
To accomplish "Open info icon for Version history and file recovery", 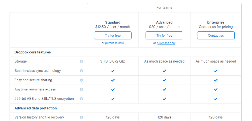I will (81, 117).
